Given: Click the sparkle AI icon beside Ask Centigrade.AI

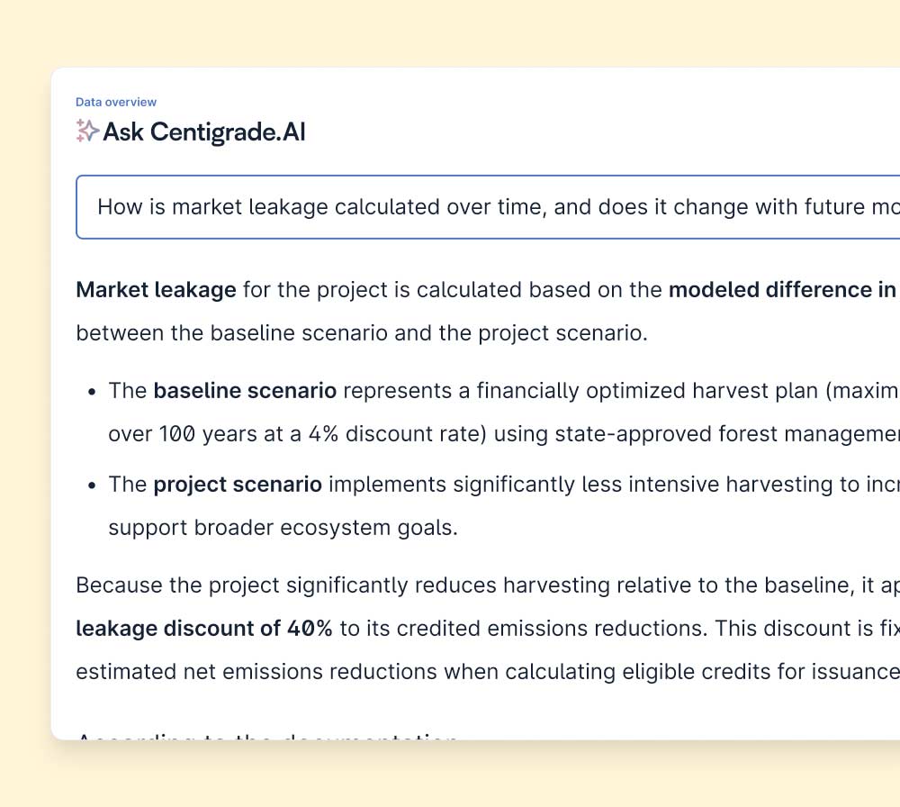Looking at the screenshot, I should [87, 131].
